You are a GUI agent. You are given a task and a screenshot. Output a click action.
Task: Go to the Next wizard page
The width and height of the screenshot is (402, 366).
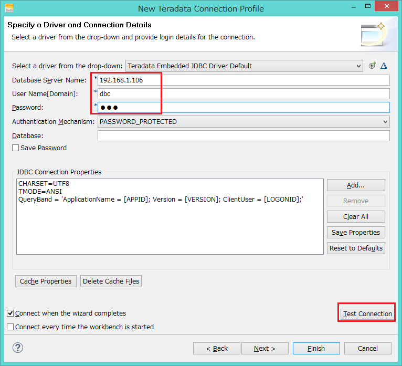pos(265,348)
